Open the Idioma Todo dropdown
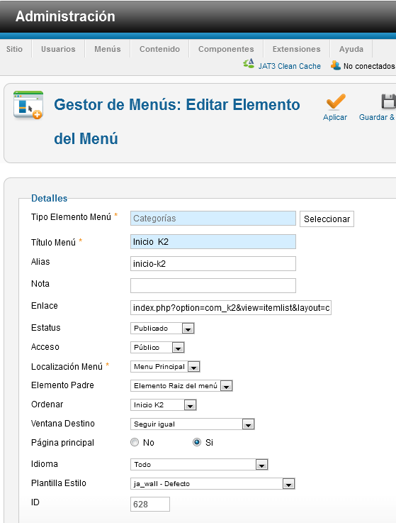396x523 pixels. pos(199,464)
